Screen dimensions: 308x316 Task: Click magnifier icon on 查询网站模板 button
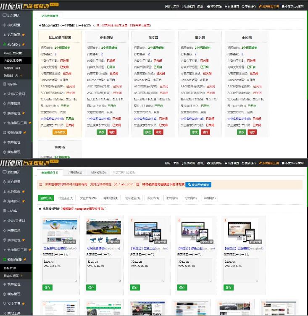coord(190,184)
